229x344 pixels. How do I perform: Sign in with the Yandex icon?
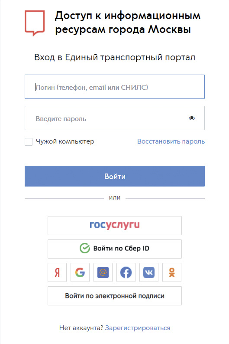coord(57,272)
